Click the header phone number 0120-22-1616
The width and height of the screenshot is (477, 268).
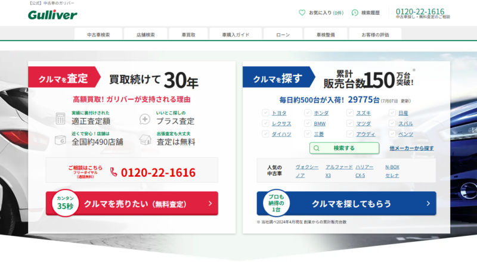(x=420, y=11)
